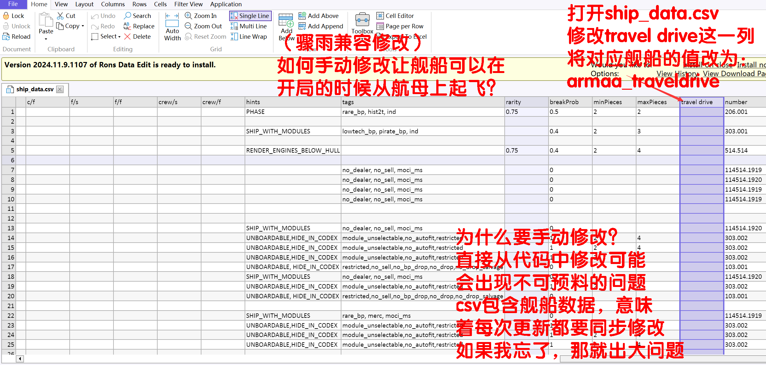Click the Lock document icon
The image size is (766, 365).
(x=6, y=16)
